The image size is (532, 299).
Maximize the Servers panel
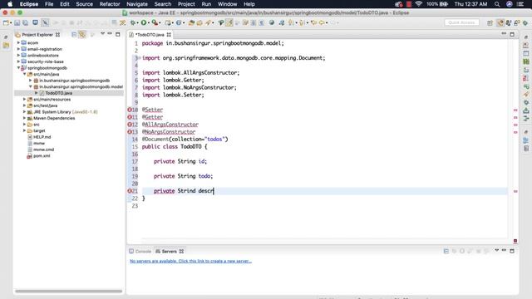click(x=512, y=251)
